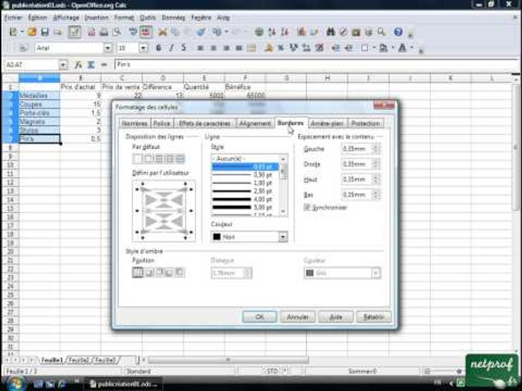The height and width of the screenshot is (391, 522).
Task: Select the no-borders default preset
Action: (138, 159)
